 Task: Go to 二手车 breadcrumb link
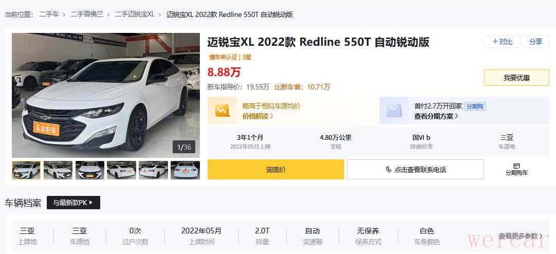[49, 14]
